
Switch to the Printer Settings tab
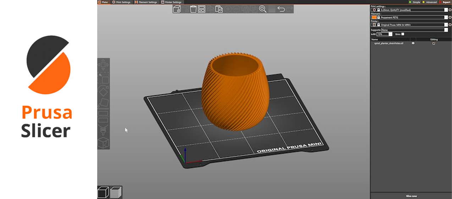click(x=171, y=2)
